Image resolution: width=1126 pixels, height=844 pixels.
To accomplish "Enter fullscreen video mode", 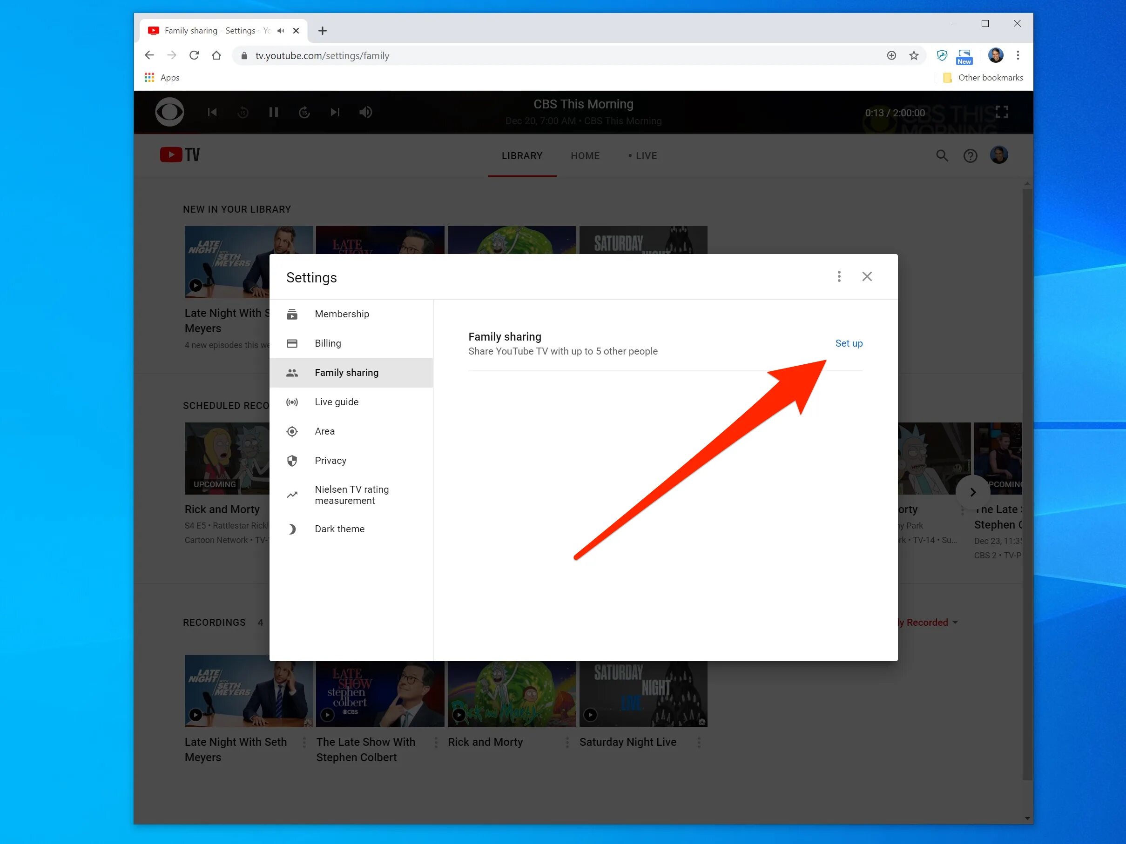I will 1002,112.
